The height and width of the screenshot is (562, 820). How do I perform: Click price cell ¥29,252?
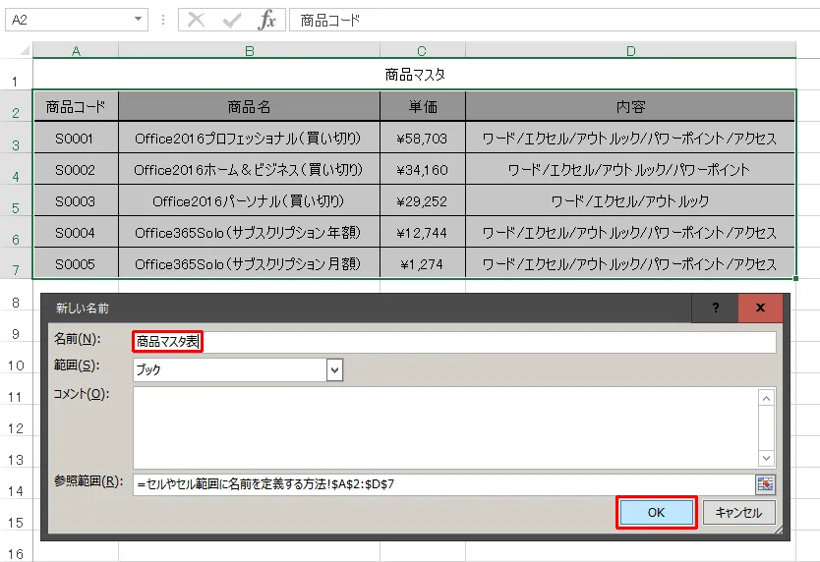pos(423,200)
